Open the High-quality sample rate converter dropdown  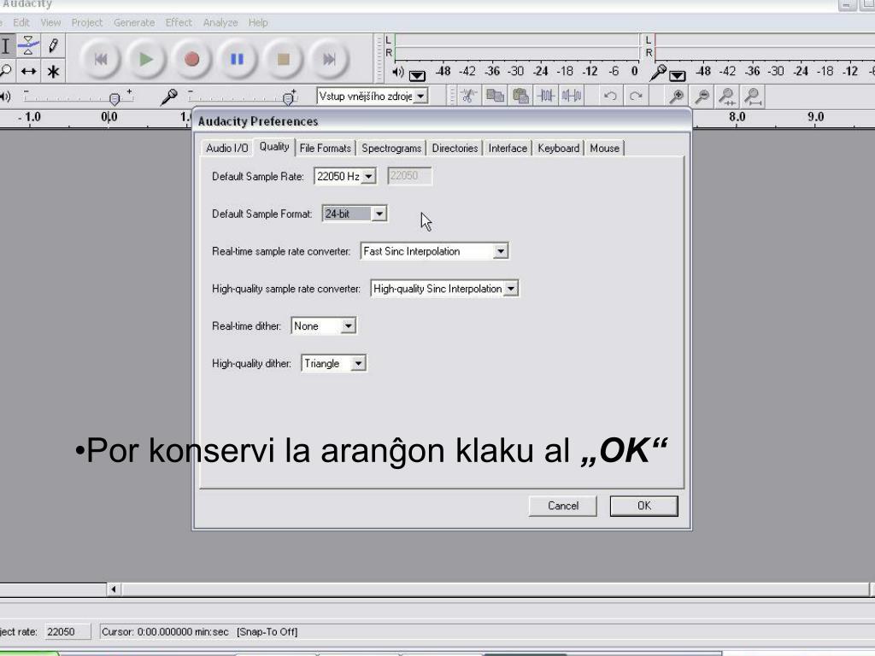pos(511,289)
